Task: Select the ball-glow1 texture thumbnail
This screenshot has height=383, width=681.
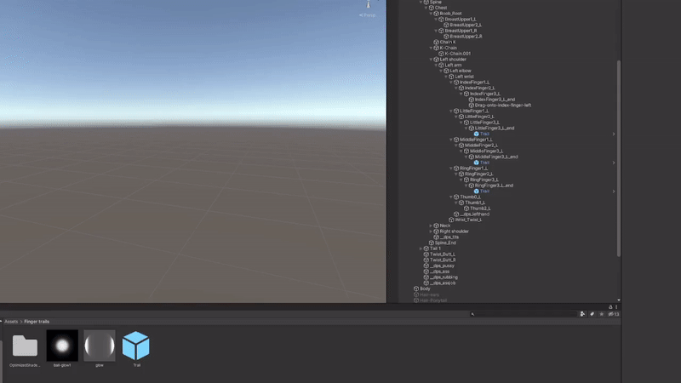Action: (62, 346)
